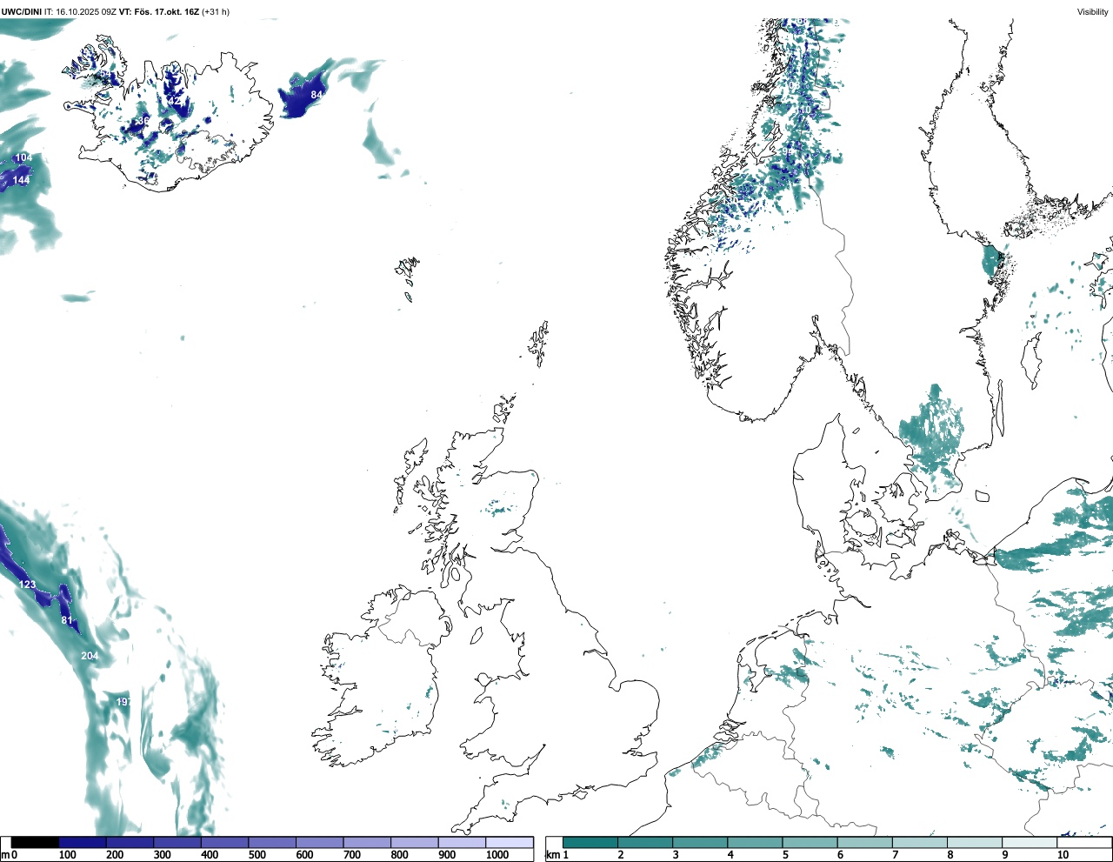
Task: Click the 'km' unit label on right legend
Action: point(554,855)
